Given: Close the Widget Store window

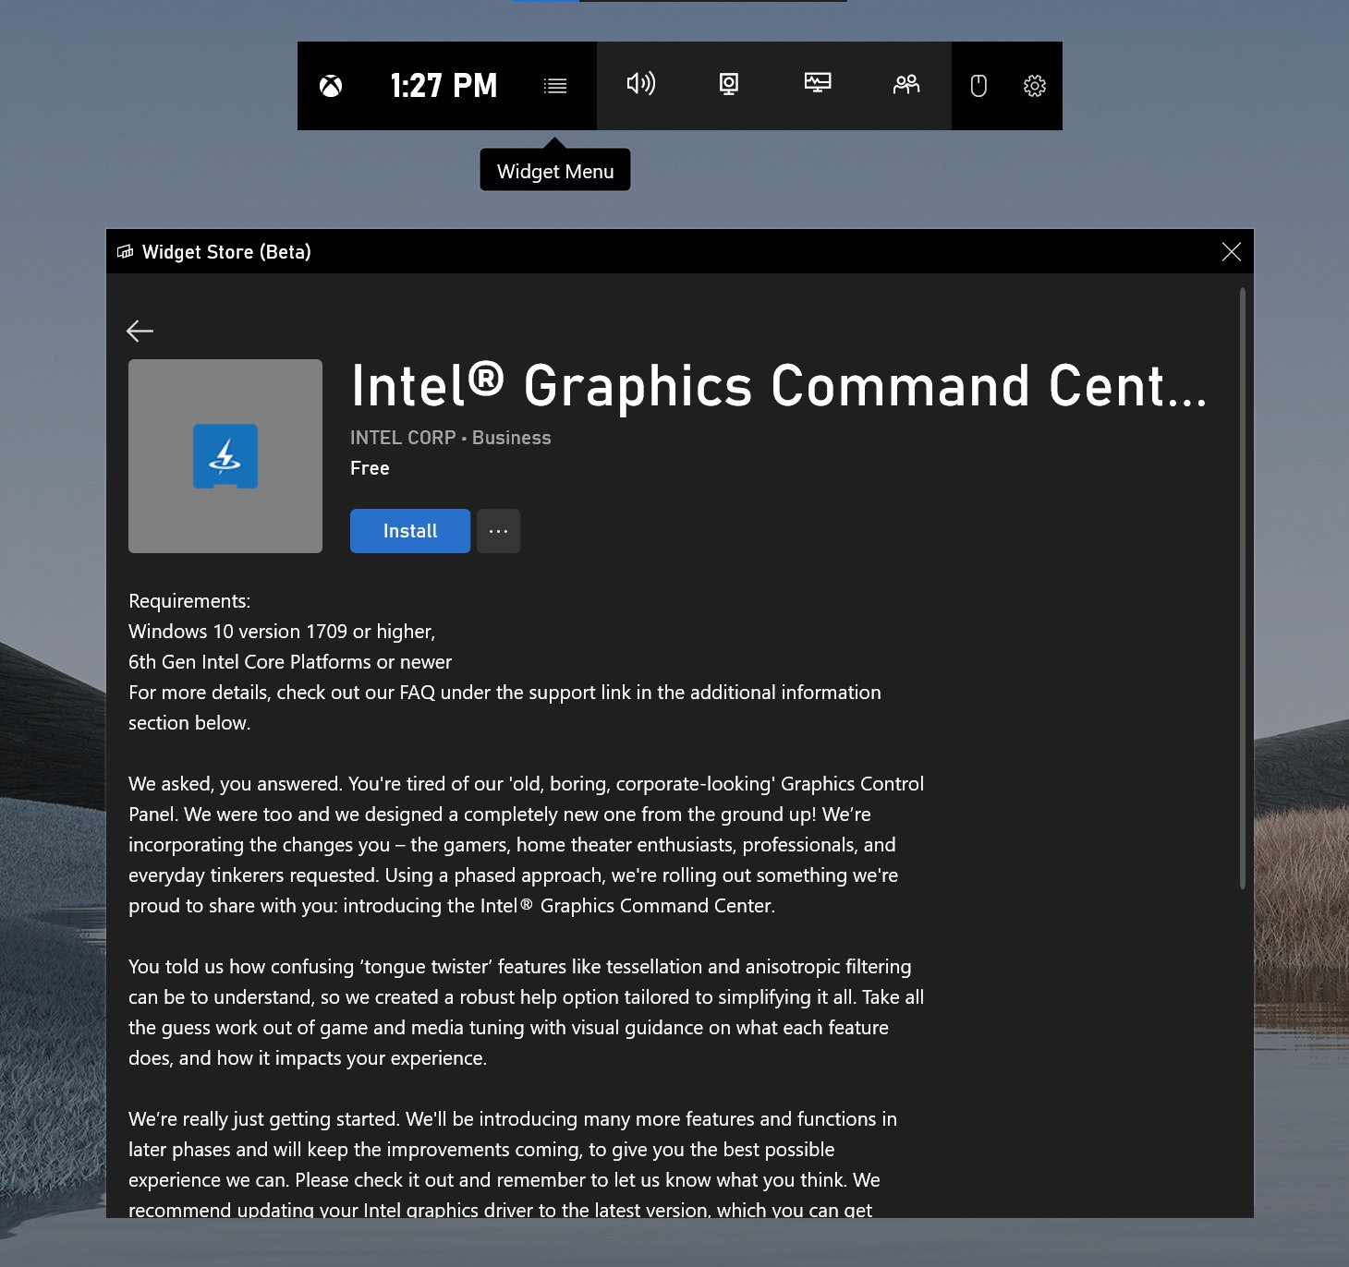Looking at the screenshot, I should coord(1231,252).
